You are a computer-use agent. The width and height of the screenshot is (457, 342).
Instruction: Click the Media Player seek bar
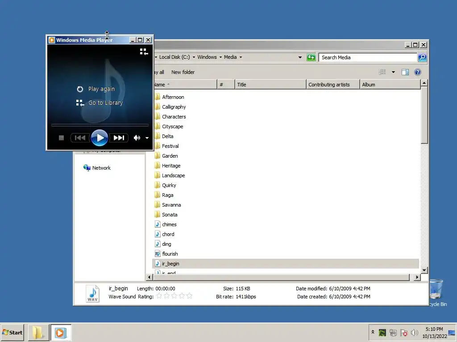100,125
